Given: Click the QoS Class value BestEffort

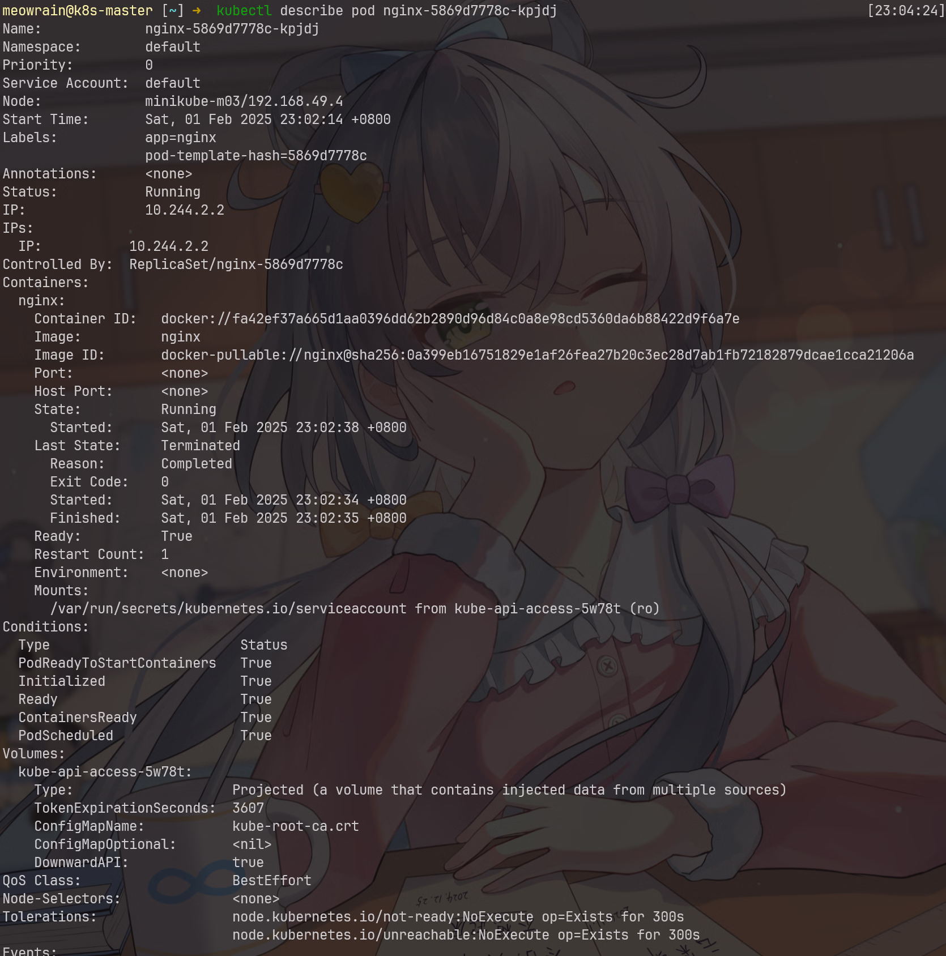Looking at the screenshot, I should pos(271,881).
